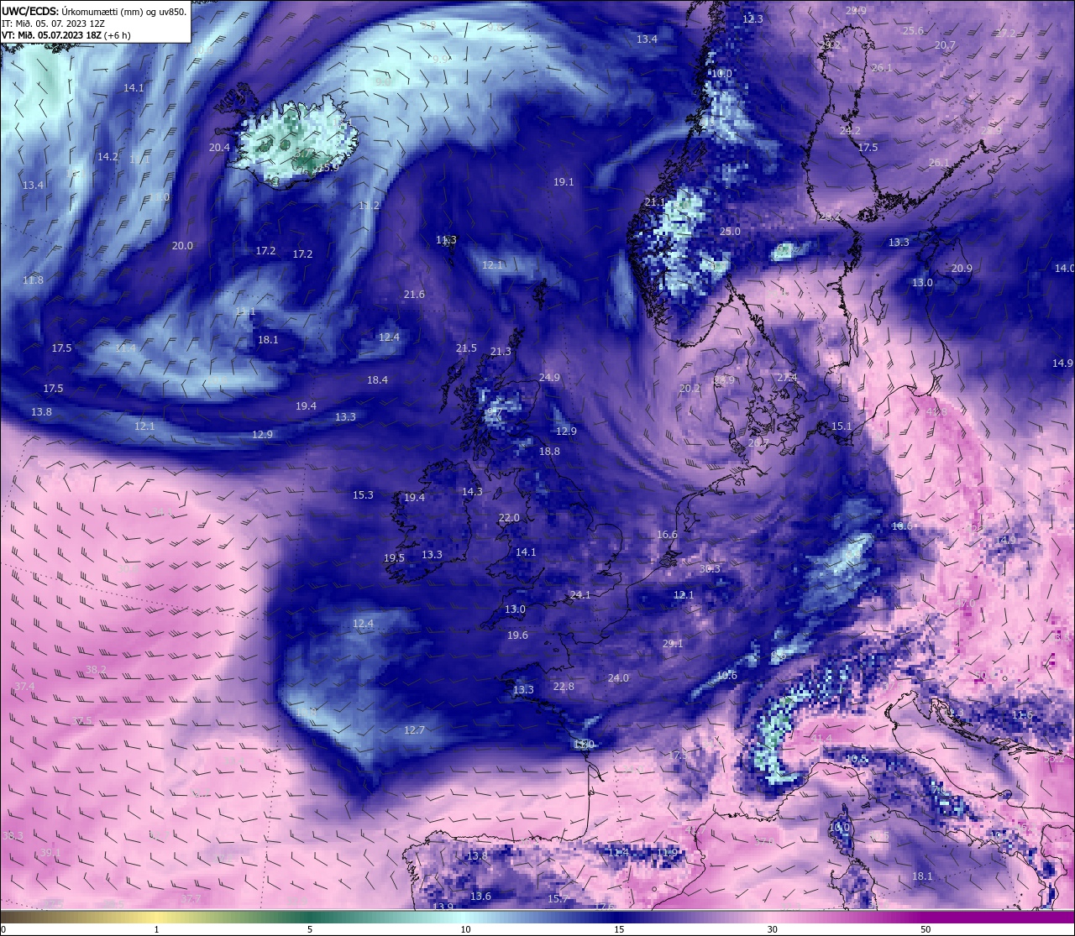Image resolution: width=1075 pixels, height=936 pixels.
Task: Click the 13.9 value at the bottom
Action: (443, 907)
